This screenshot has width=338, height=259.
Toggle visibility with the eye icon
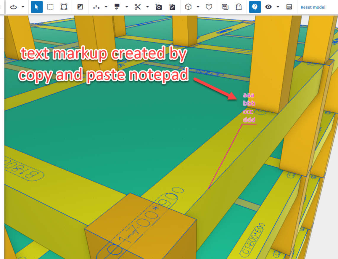[269, 7]
